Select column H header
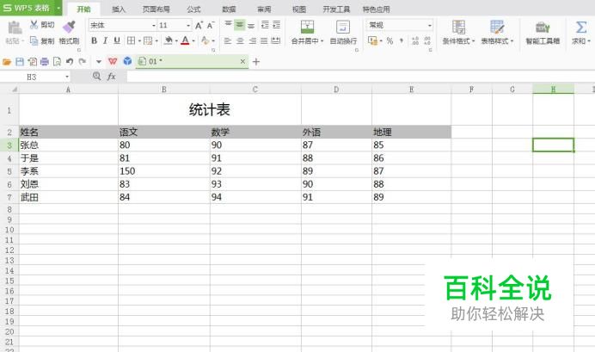 click(x=553, y=90)
